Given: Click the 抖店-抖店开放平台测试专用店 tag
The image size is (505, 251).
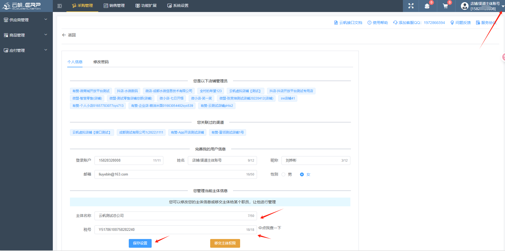Looking at the screenshot, I should [291, 91].
